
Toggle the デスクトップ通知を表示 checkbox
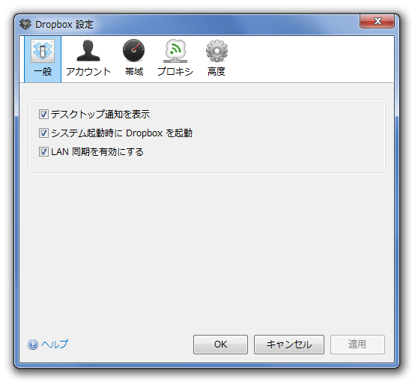click(43, 115)
